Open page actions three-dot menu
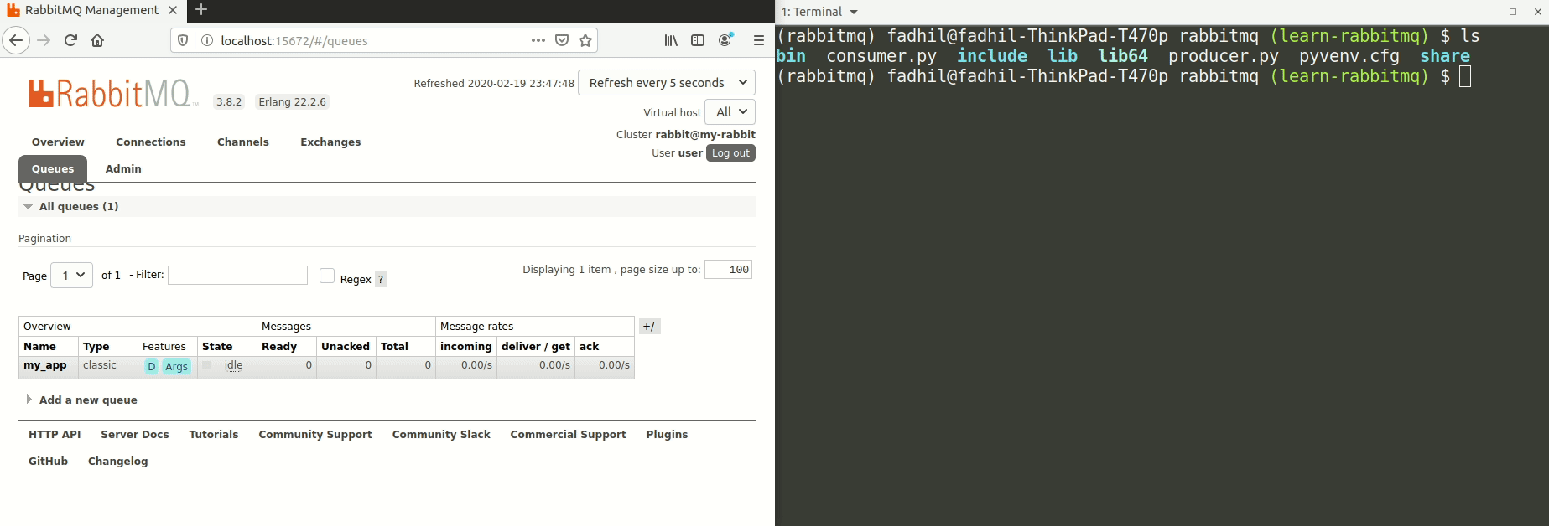Image resolution: width=1549 pixels, height=526 pixels. [x=538, y=40]
